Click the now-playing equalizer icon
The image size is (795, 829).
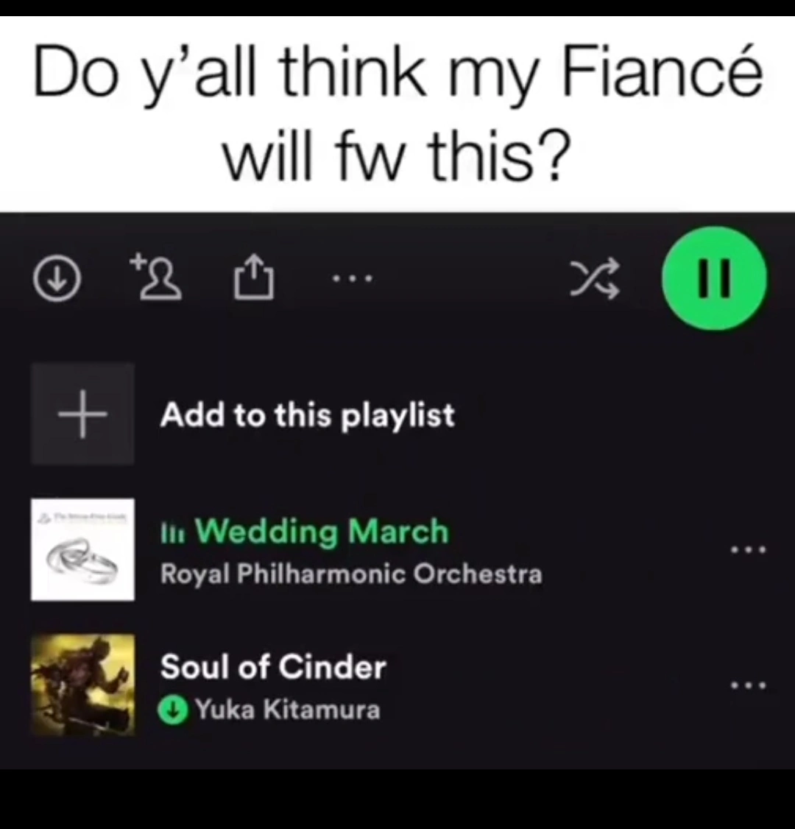coord(172,533)
